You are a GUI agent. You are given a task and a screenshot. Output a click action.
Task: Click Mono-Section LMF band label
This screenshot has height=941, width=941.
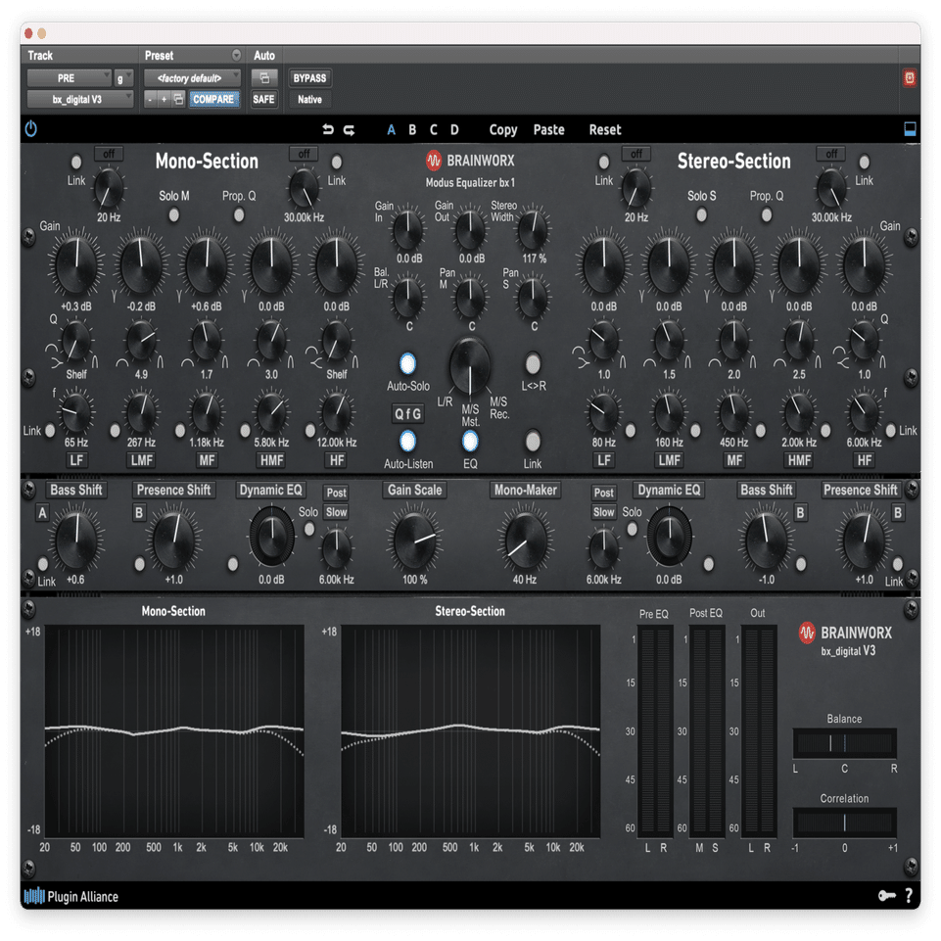click(142, 460)
